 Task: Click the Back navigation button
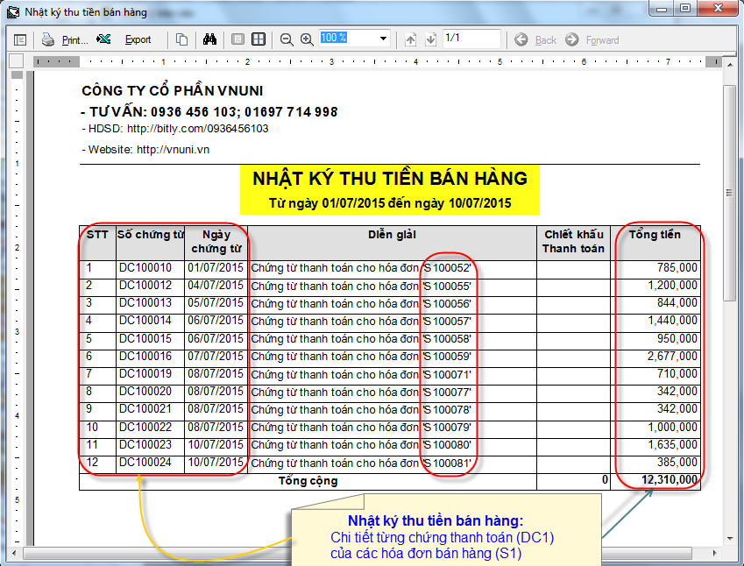coord(535,39)
